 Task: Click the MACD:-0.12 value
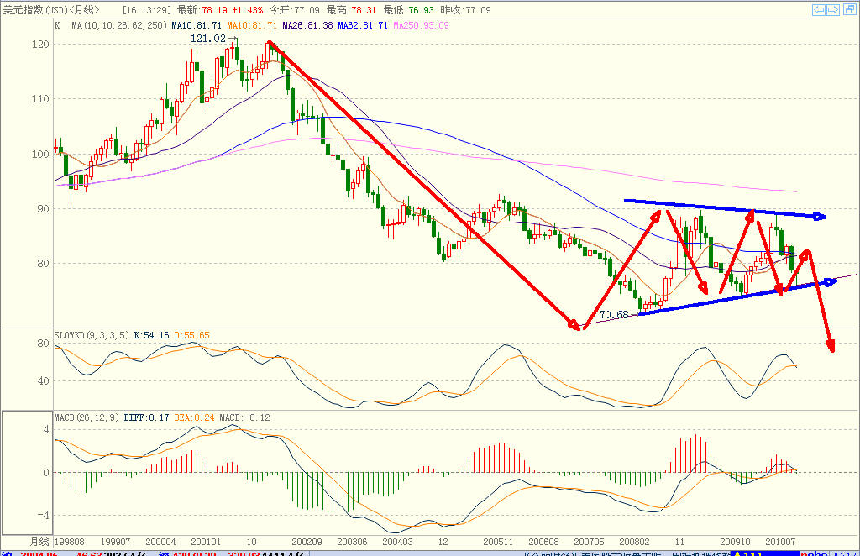pos(244,417)
